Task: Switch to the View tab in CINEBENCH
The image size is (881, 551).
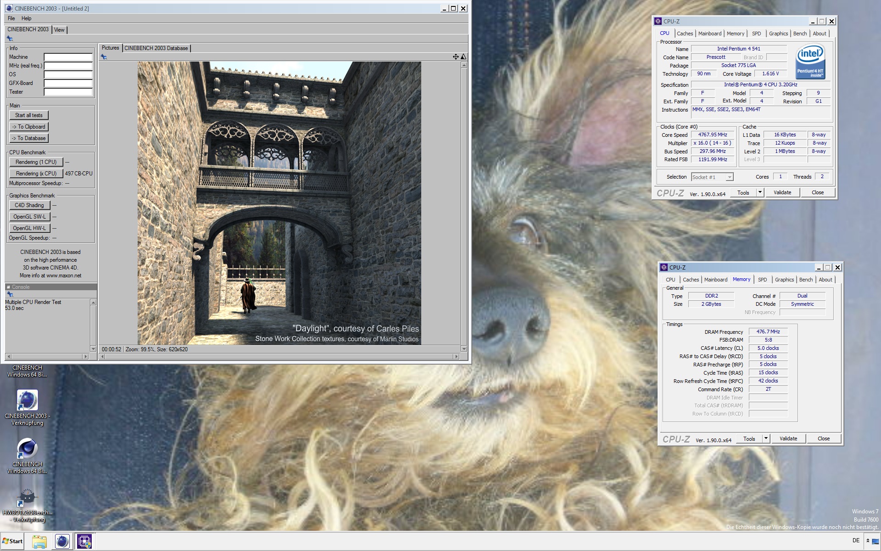Action: click(59, 30)
